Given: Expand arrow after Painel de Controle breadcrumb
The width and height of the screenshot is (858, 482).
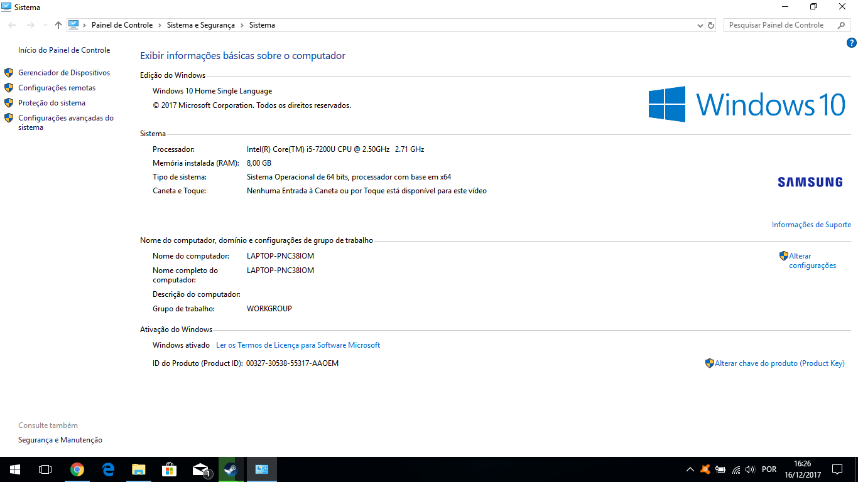Looking at the screenshot, I should click(x=160, y=25).
